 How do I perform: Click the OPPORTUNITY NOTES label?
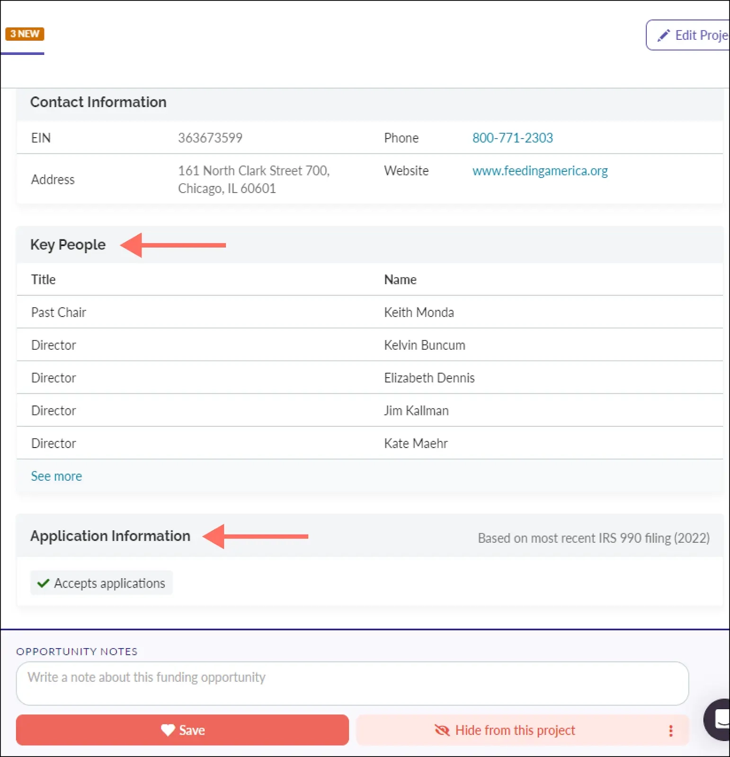coord(77,651)
